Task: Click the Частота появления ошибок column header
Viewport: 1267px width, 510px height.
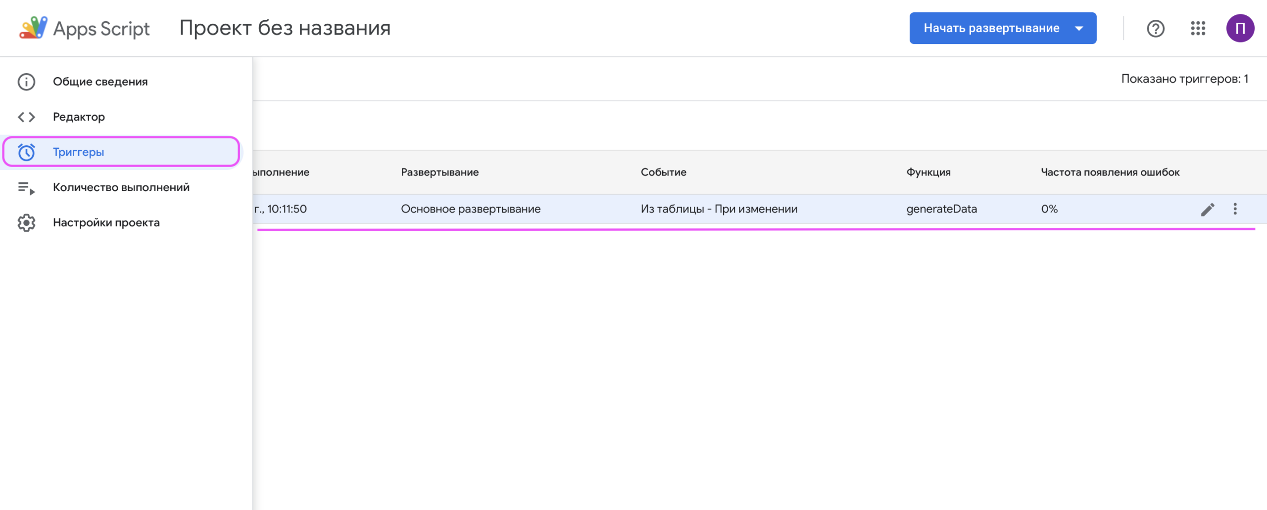Action: [1110, 172]
